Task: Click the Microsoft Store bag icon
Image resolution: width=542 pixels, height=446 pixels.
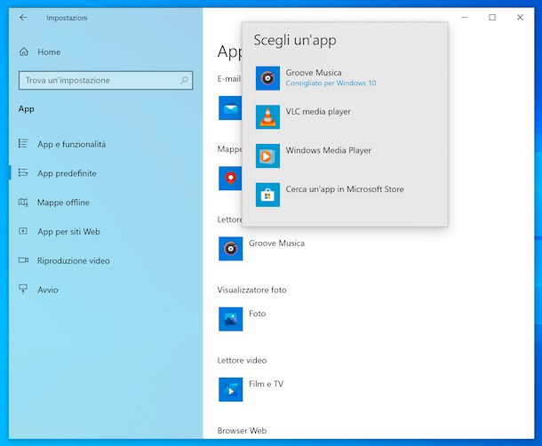Action: pyautogui.click(x=267, y=195)
